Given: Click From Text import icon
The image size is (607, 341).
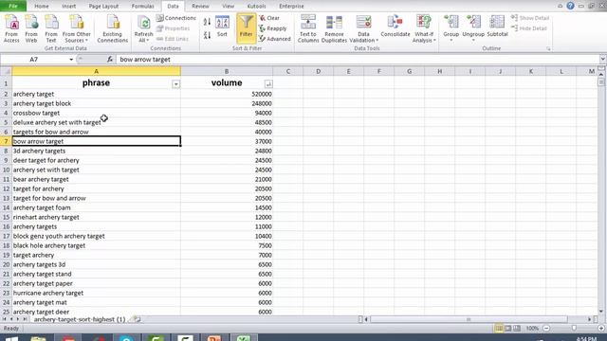Looking at the screenshot, I should [x=51, y=28].
